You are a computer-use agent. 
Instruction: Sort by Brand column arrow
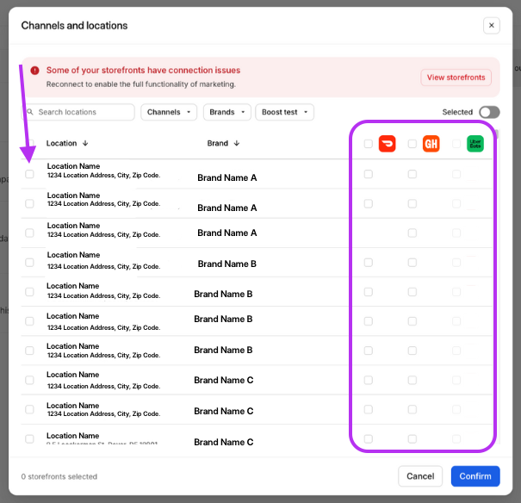(x=236, y=143)
